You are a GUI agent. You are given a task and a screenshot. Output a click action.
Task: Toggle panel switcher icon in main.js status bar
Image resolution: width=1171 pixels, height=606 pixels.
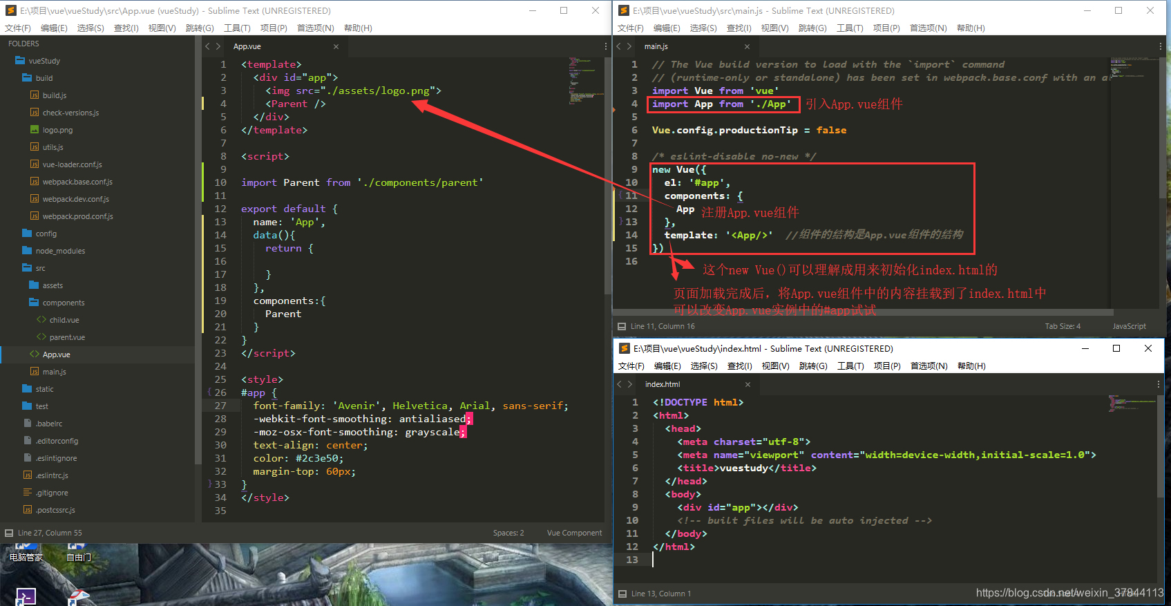pyautogui.click(x=622, y=327)
